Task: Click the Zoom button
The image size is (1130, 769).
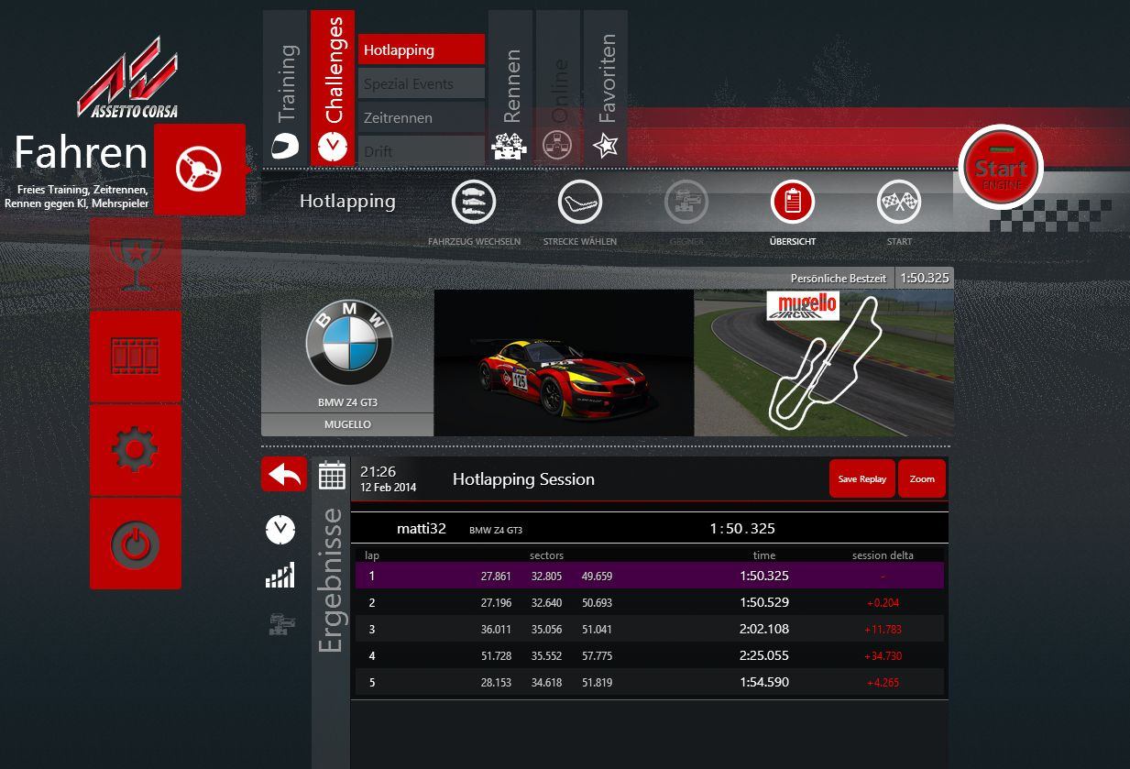Action: click(922, 478)
